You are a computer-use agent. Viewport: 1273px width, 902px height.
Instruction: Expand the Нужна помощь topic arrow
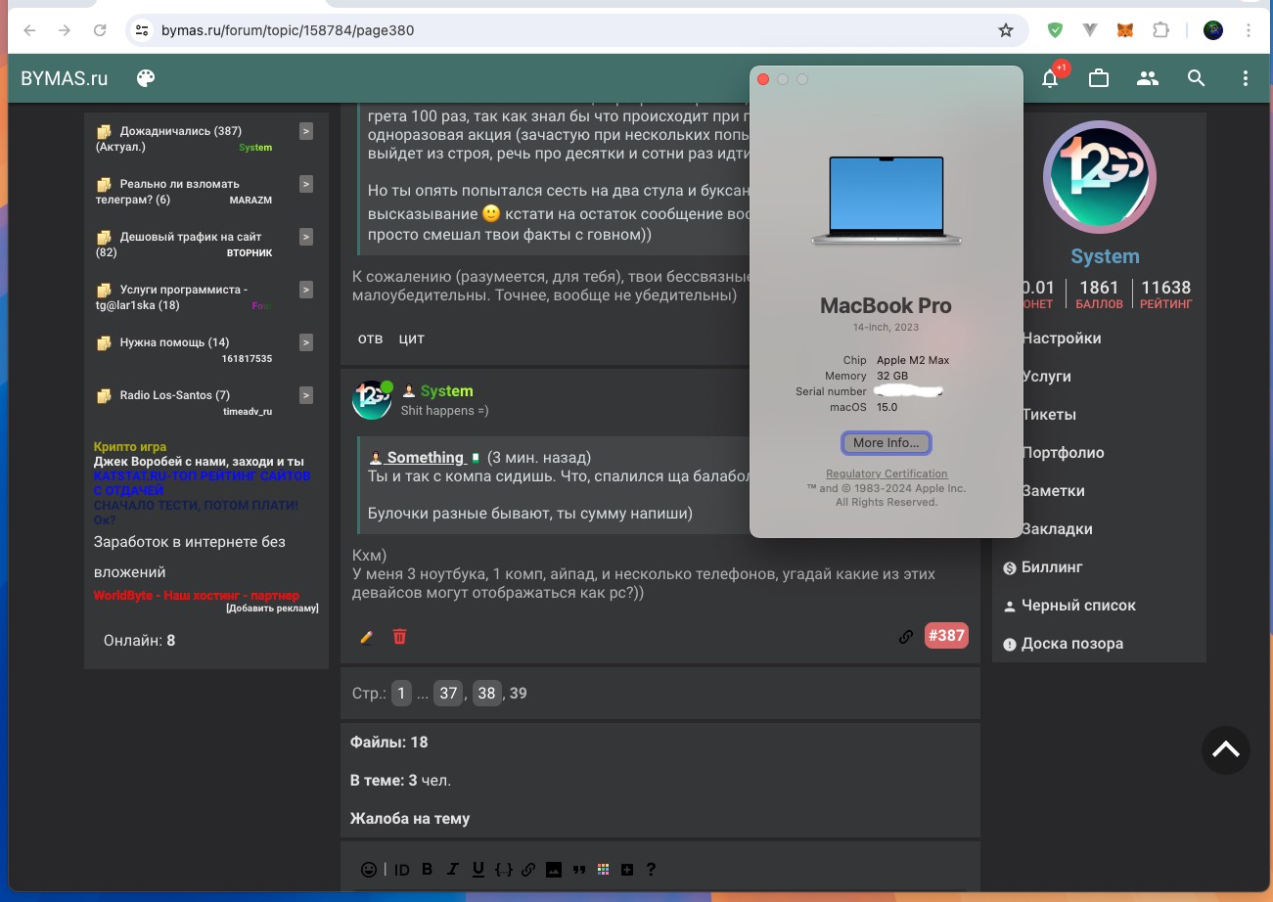pyautogui.click(x=306, y=342)
